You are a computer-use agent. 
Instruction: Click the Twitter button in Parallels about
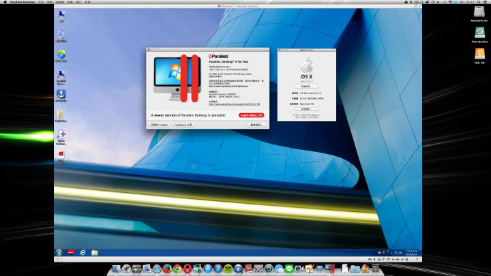tap(160, 125)
